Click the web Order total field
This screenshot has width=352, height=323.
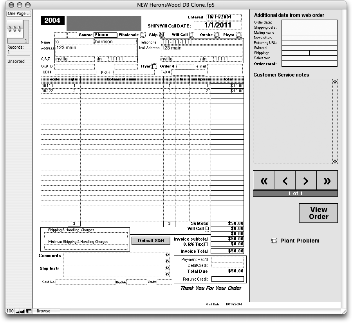point(309,64)
